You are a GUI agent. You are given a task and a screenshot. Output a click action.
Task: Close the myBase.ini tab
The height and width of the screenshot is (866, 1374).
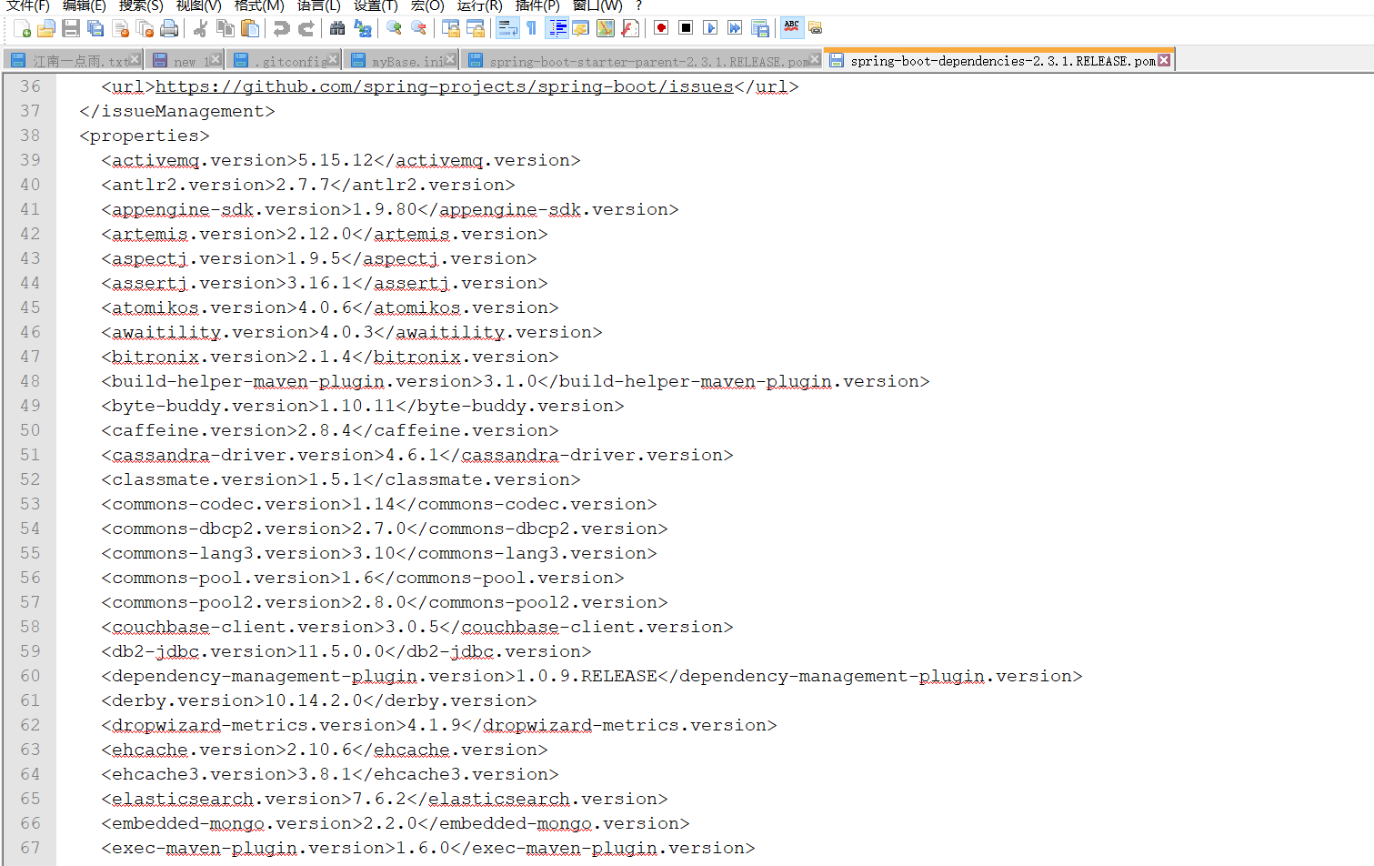pyautogui.click(x=450, y=59)
